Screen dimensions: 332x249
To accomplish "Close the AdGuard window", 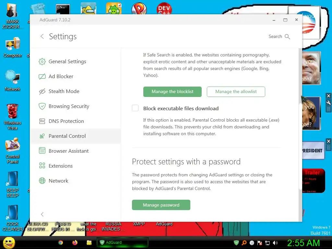I will [x=296, y=20].
